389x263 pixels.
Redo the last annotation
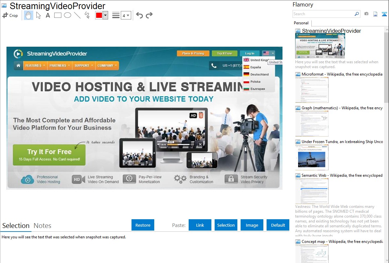coord(149,15)
